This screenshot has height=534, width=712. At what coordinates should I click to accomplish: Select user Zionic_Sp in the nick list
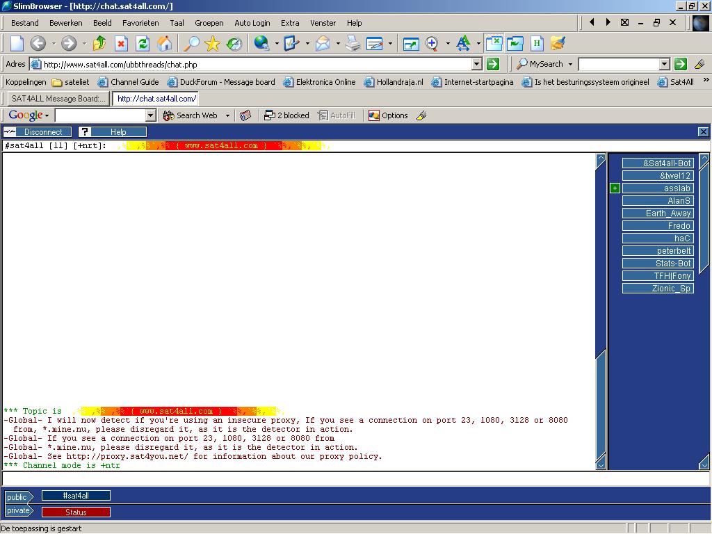point(658,289)
